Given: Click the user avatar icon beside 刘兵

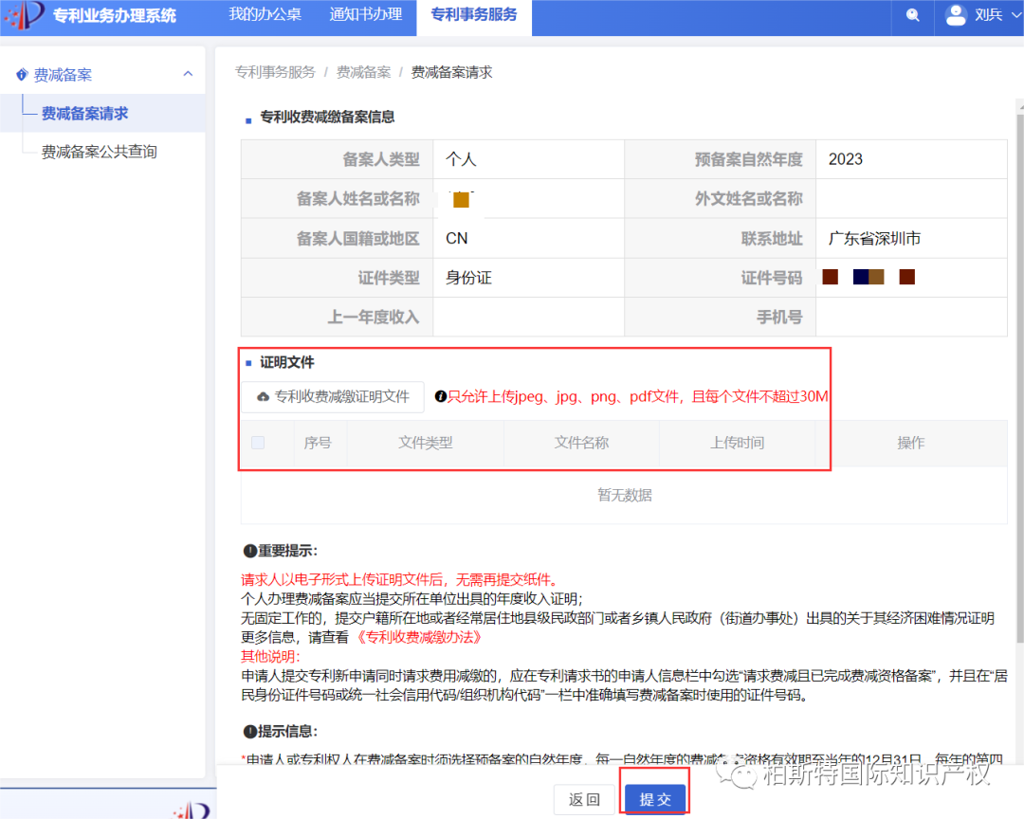Looking at the screenshot, I should [x=955, y=15].
